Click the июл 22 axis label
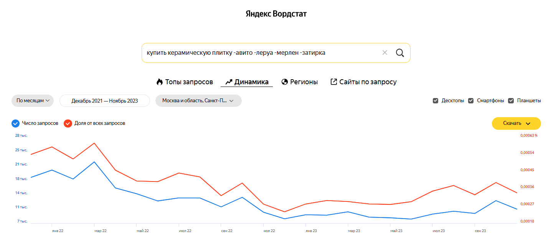The width and height of the screenshot is (551, 242). coord(185,231)
